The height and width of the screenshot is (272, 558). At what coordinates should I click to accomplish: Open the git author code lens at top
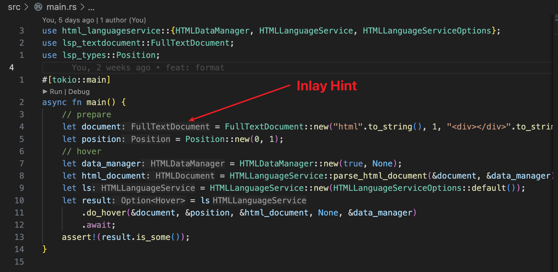pyautogui.click(x=94, y=20)
